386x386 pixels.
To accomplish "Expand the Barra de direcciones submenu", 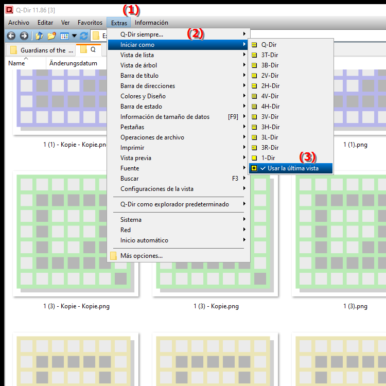I will (179, 86).
